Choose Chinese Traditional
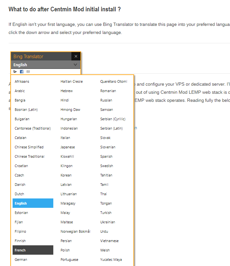230x266 pixels. 29,156
